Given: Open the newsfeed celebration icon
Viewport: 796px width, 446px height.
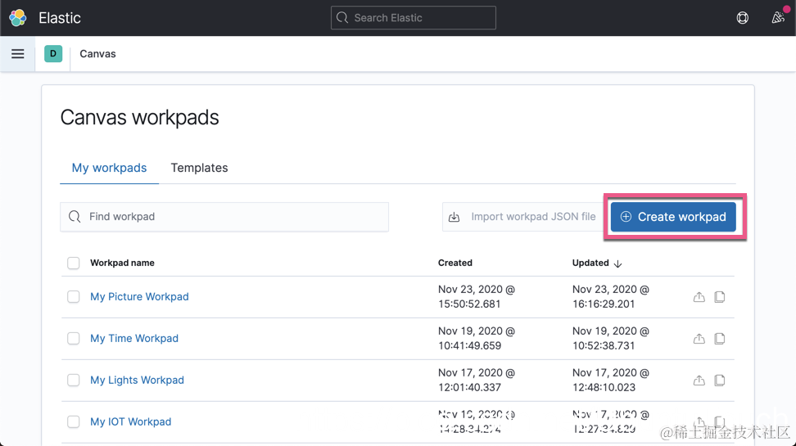Looking at the screenshot, I should pyautogui.click(x=778, y=18).
